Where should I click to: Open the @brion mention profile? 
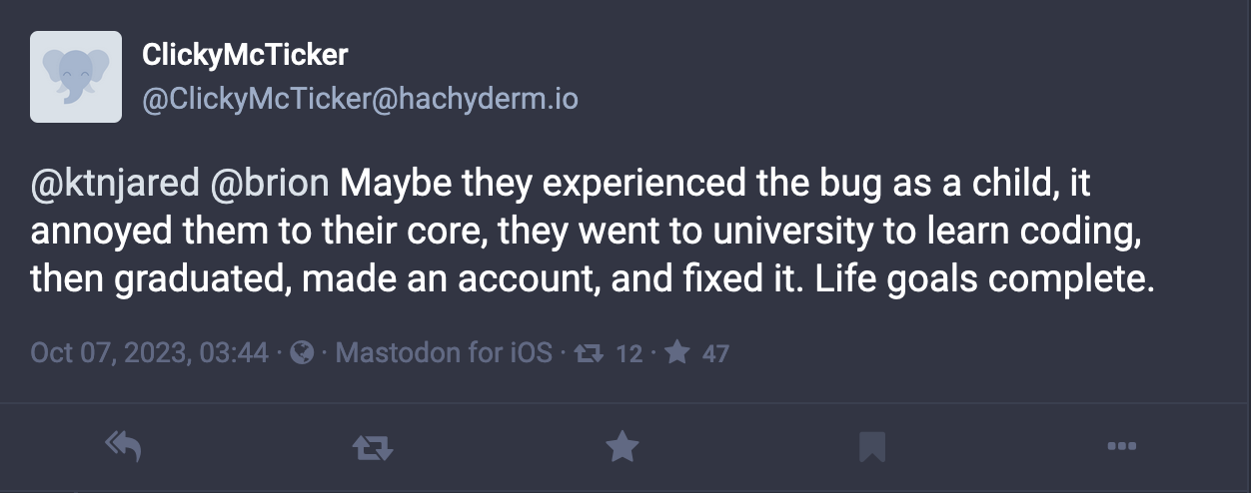(x=270, y=184)
